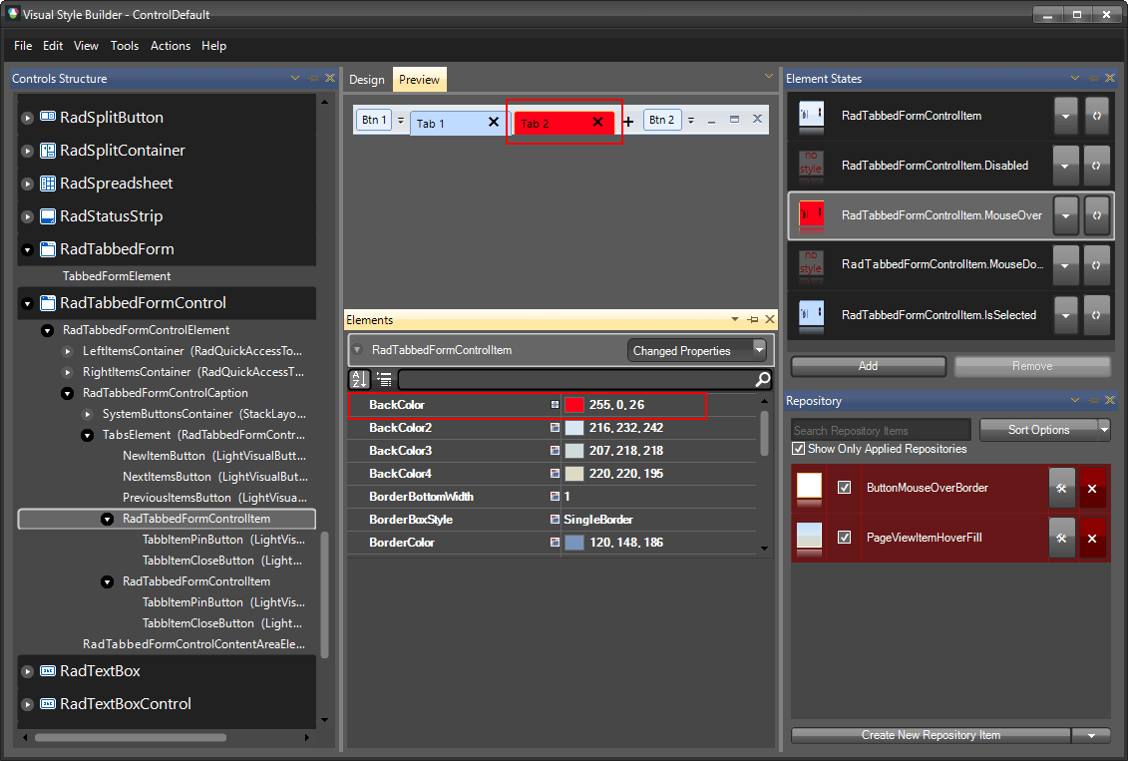Screen dimensions: 1128x761
Task: Toggle Show Only Applied Repositories checkbox
Action: click(x=798, y=449)
